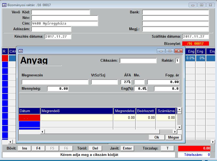Screen dimensions: 217x161
Task: Click the Megnevezés input field
Action: click(x=55, y=82)
